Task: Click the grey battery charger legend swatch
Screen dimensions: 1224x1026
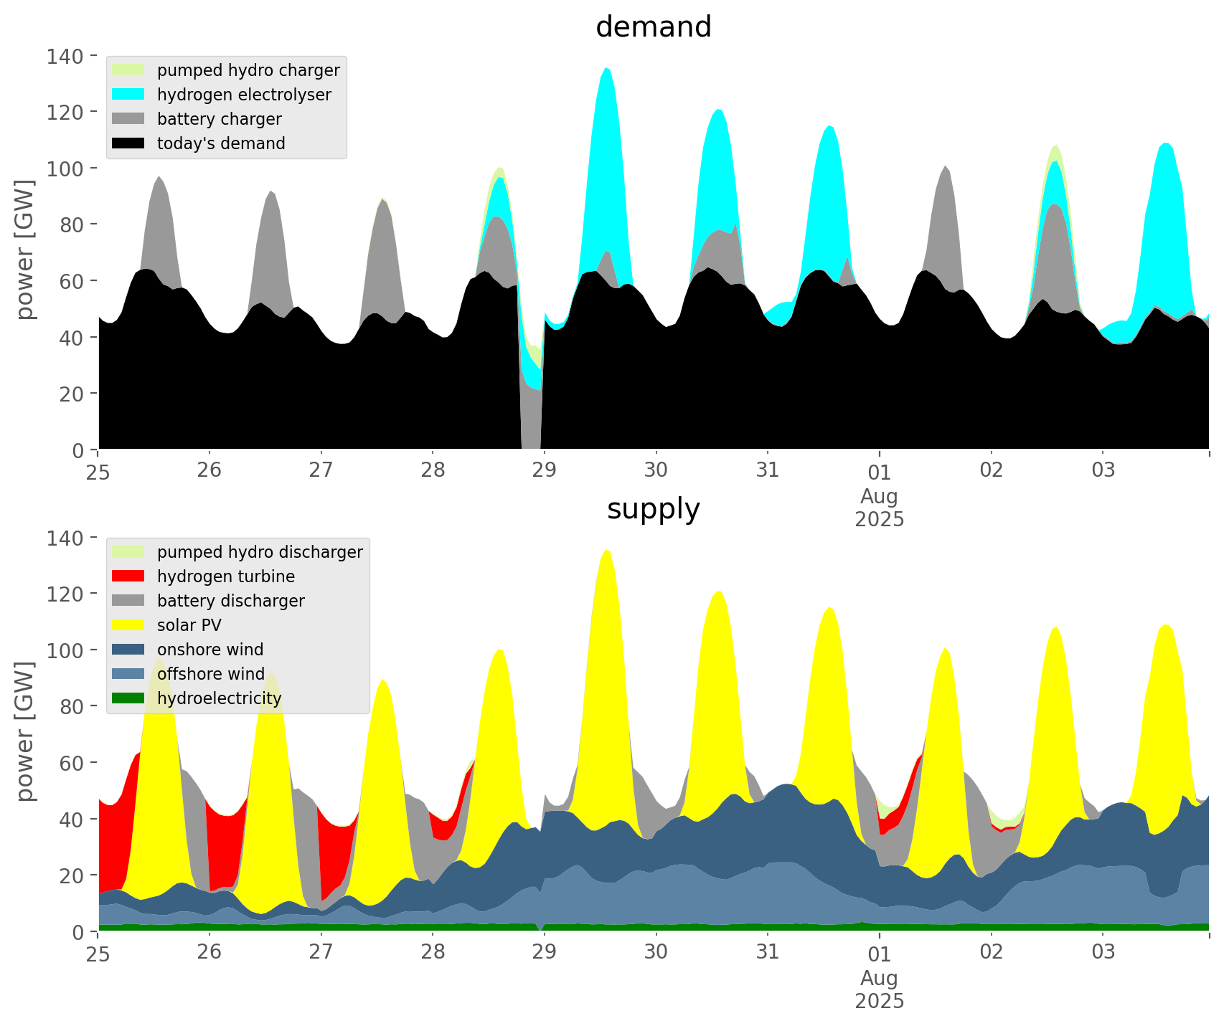Action: coord(128,119)
